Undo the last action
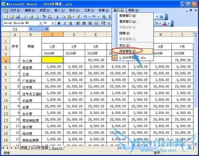This screenshot has height=156, width=199. 85,17
